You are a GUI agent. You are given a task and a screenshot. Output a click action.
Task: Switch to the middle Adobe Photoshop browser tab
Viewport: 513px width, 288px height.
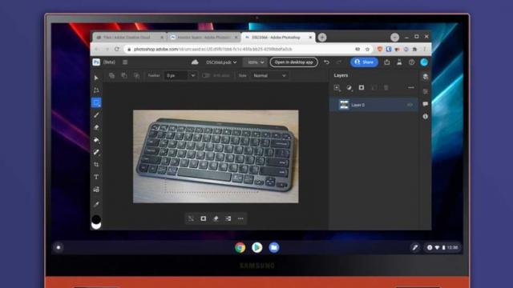tap(204, 38)
